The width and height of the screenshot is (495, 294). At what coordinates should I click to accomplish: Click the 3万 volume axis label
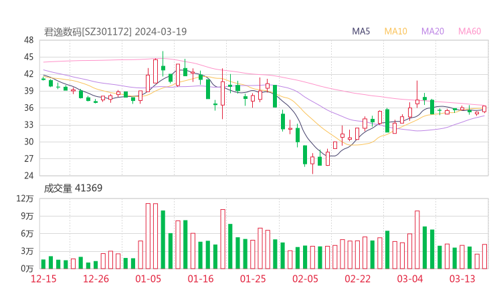pyautogui.click(x=27, y=251)
